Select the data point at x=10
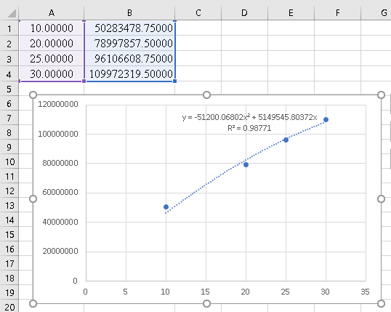 point(166,207)
